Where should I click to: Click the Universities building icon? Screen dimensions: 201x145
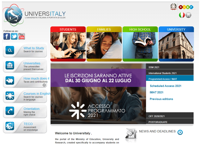pos(10,65)
